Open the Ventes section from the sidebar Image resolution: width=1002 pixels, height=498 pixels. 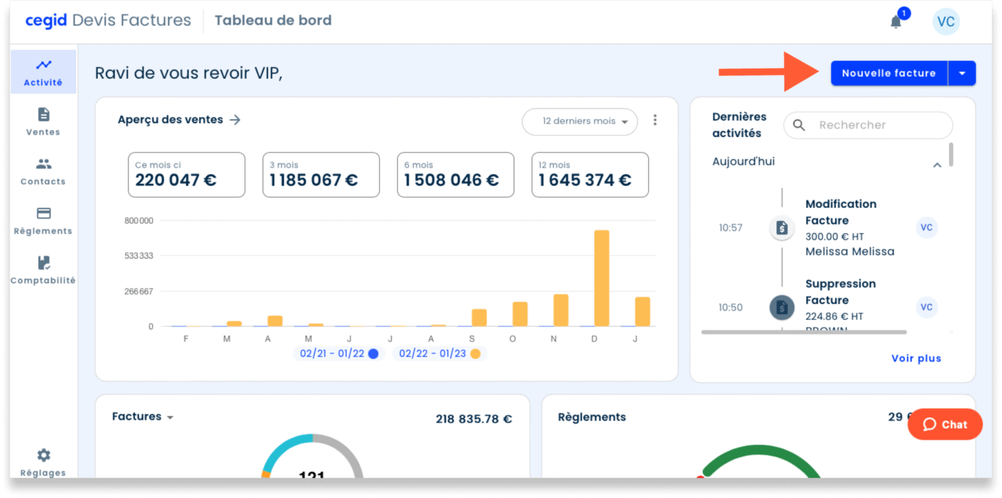(x=42, y=123)
